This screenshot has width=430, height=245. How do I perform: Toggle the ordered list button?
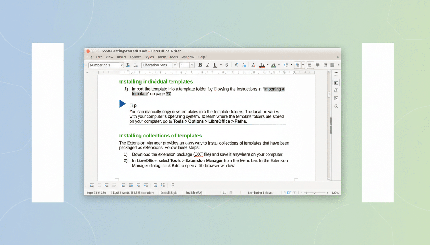(297, 65)
